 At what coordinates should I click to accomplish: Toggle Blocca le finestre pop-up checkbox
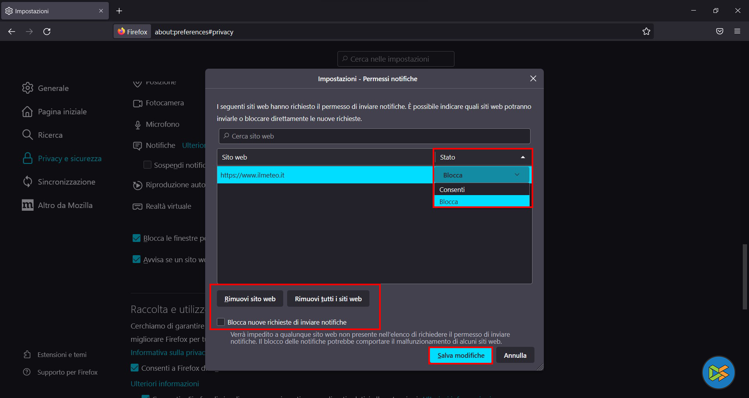point(137,238)
